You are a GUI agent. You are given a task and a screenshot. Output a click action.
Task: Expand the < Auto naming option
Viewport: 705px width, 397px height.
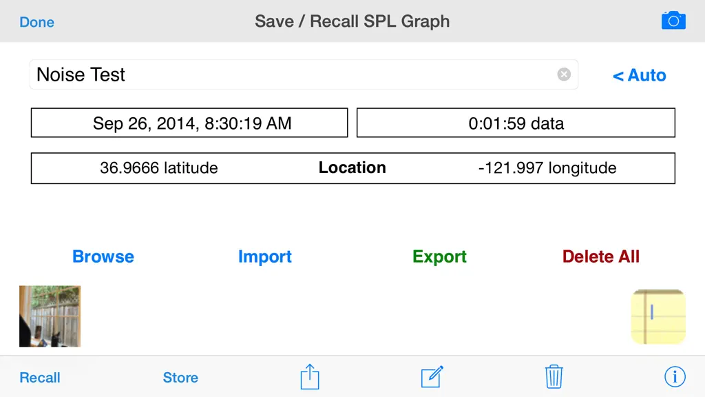pos(640,75)
